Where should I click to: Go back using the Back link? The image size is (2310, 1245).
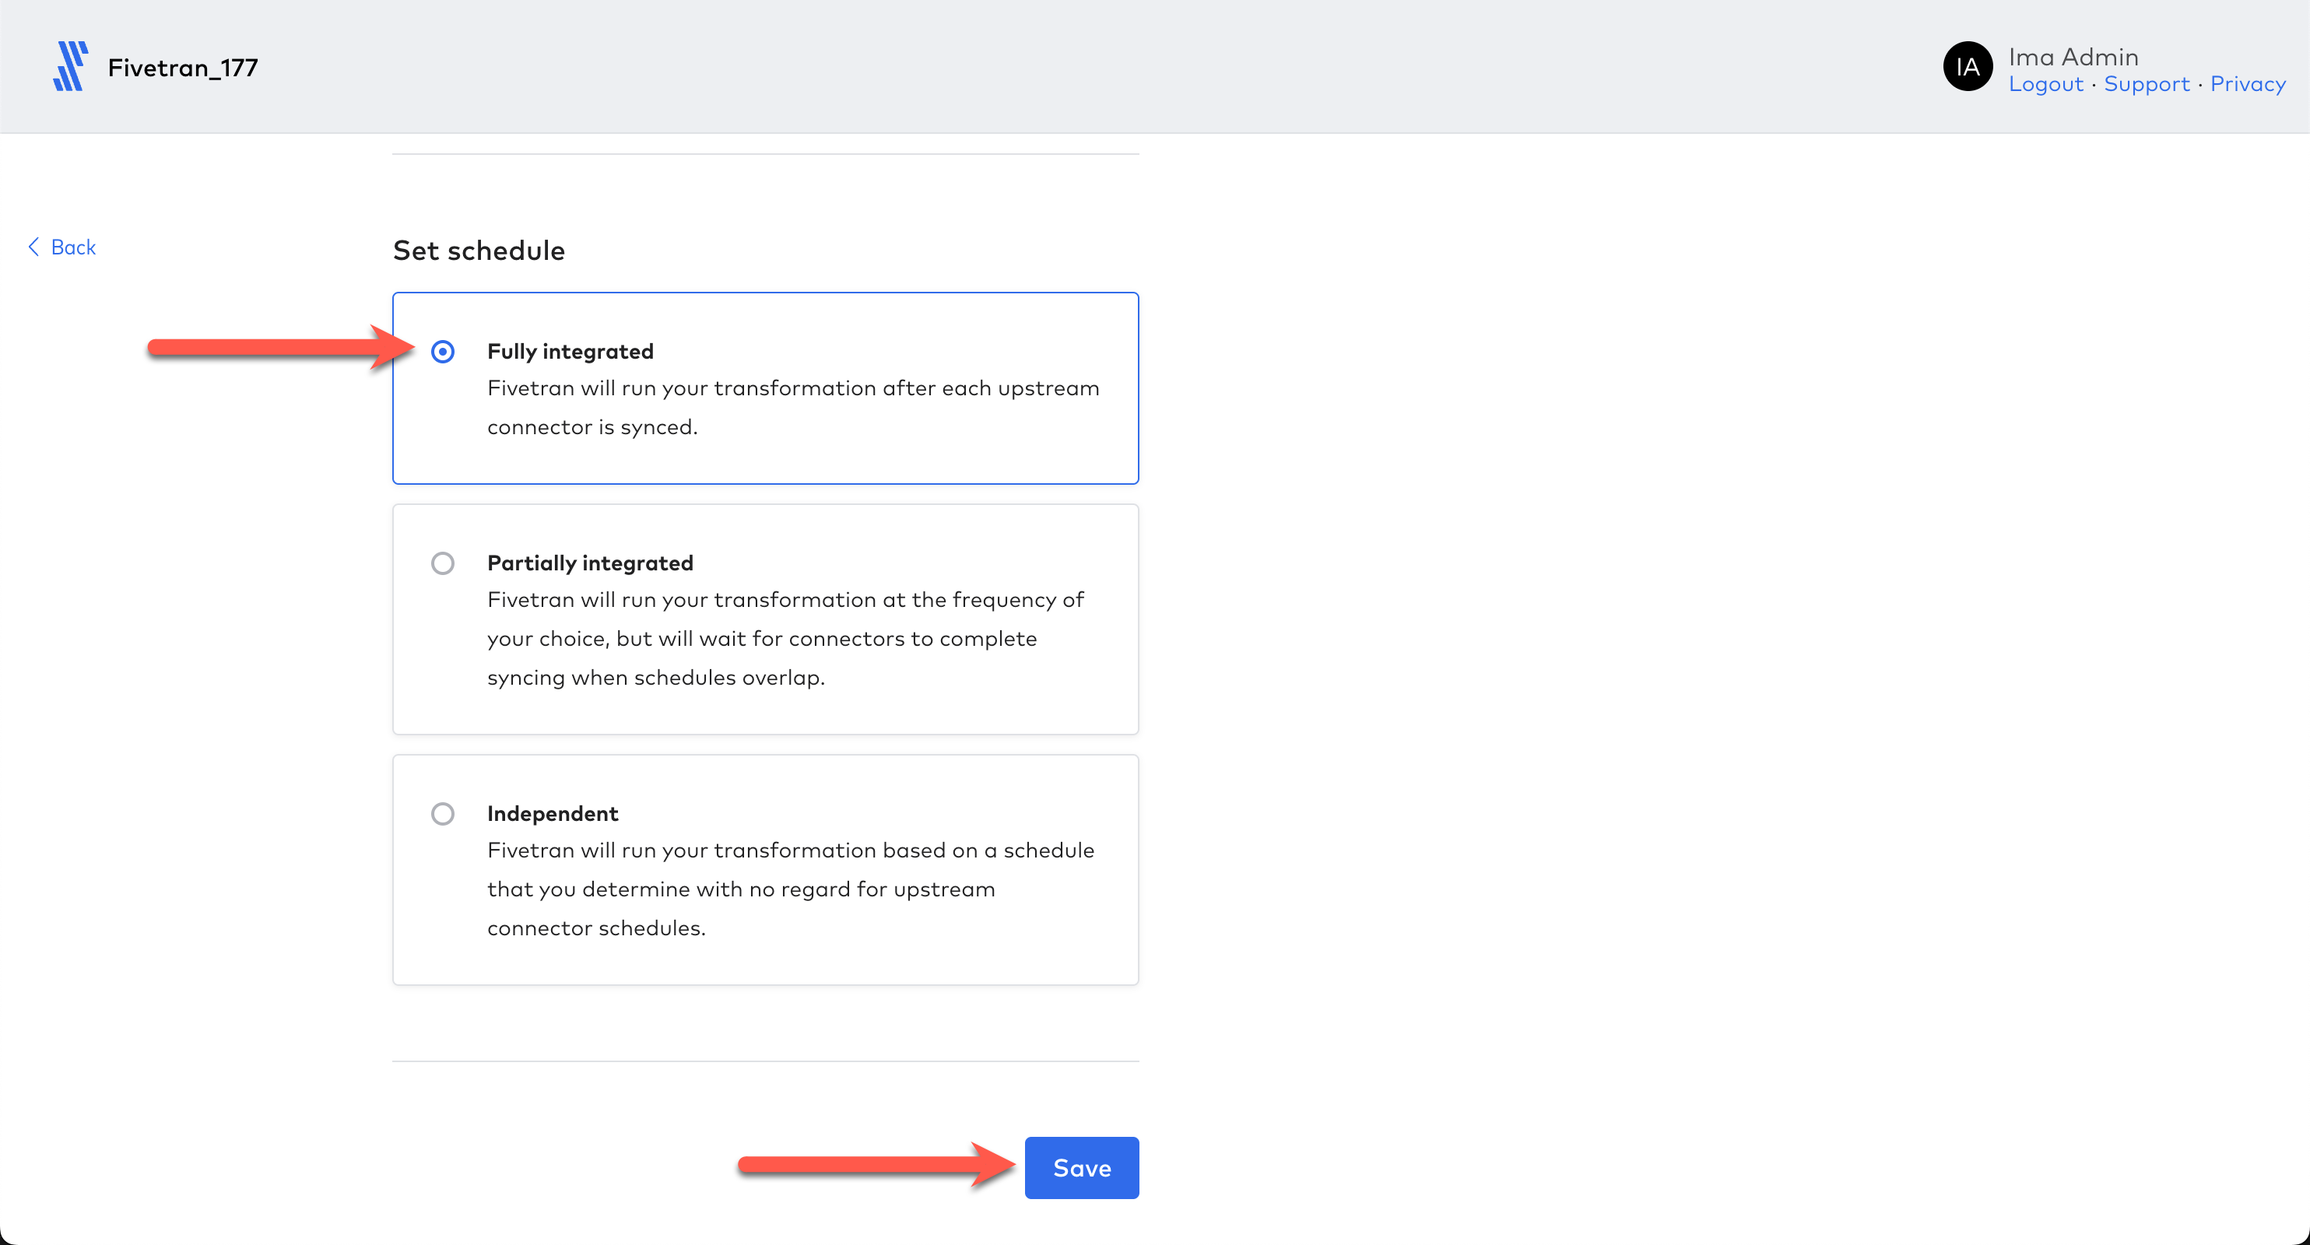73,247
